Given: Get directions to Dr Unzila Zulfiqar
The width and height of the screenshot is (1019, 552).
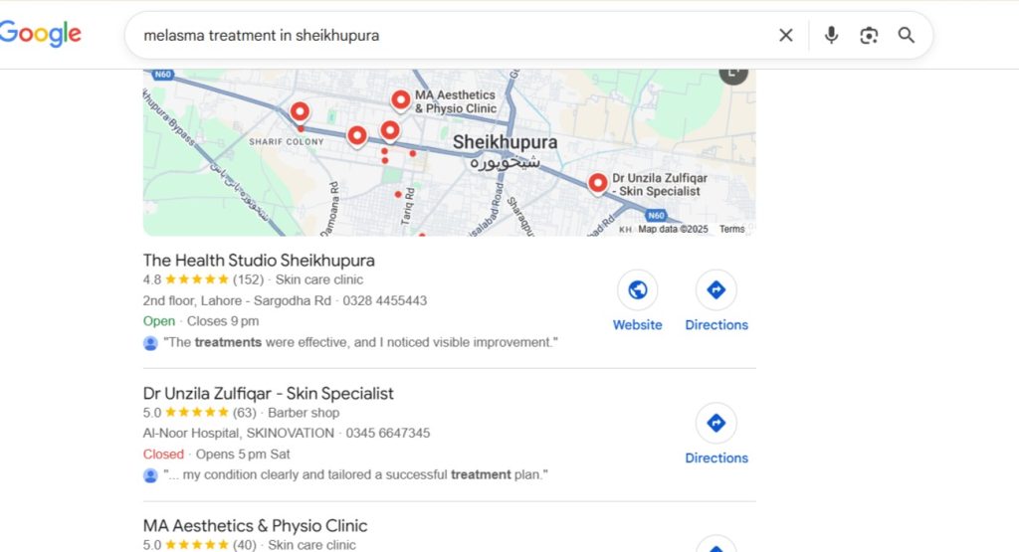Looking at the screenshot, I should click(715, 424).
